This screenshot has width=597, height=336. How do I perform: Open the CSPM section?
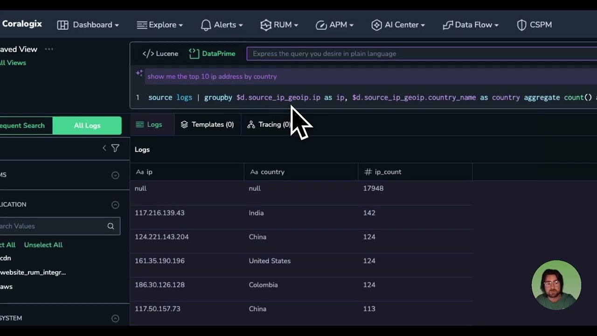click(535, 25)
